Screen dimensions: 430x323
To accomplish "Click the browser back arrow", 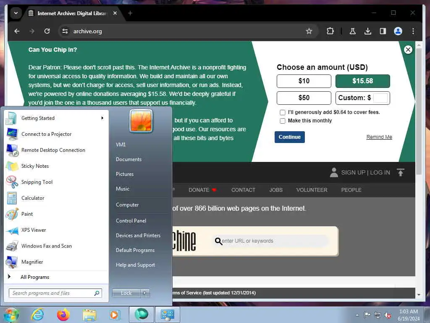I will point(17,31).
